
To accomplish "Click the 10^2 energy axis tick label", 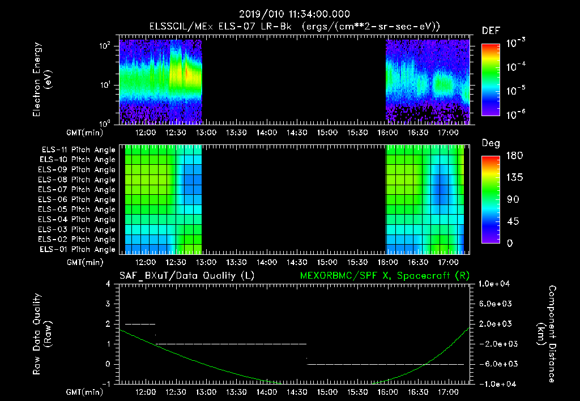I will click(x=105, y=46).
